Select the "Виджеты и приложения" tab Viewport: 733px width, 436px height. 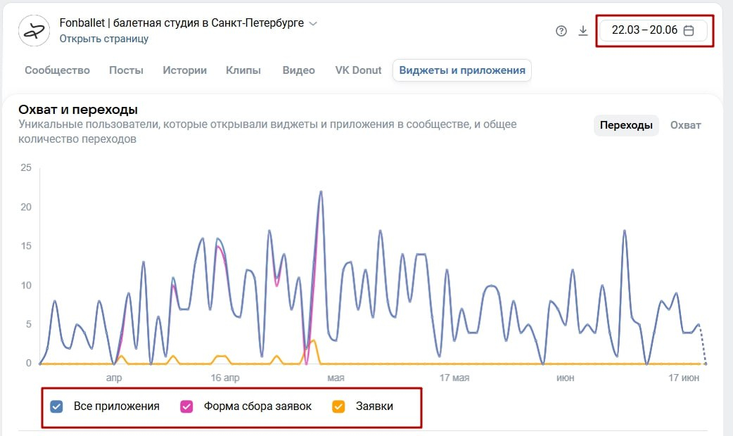(462, 70)
